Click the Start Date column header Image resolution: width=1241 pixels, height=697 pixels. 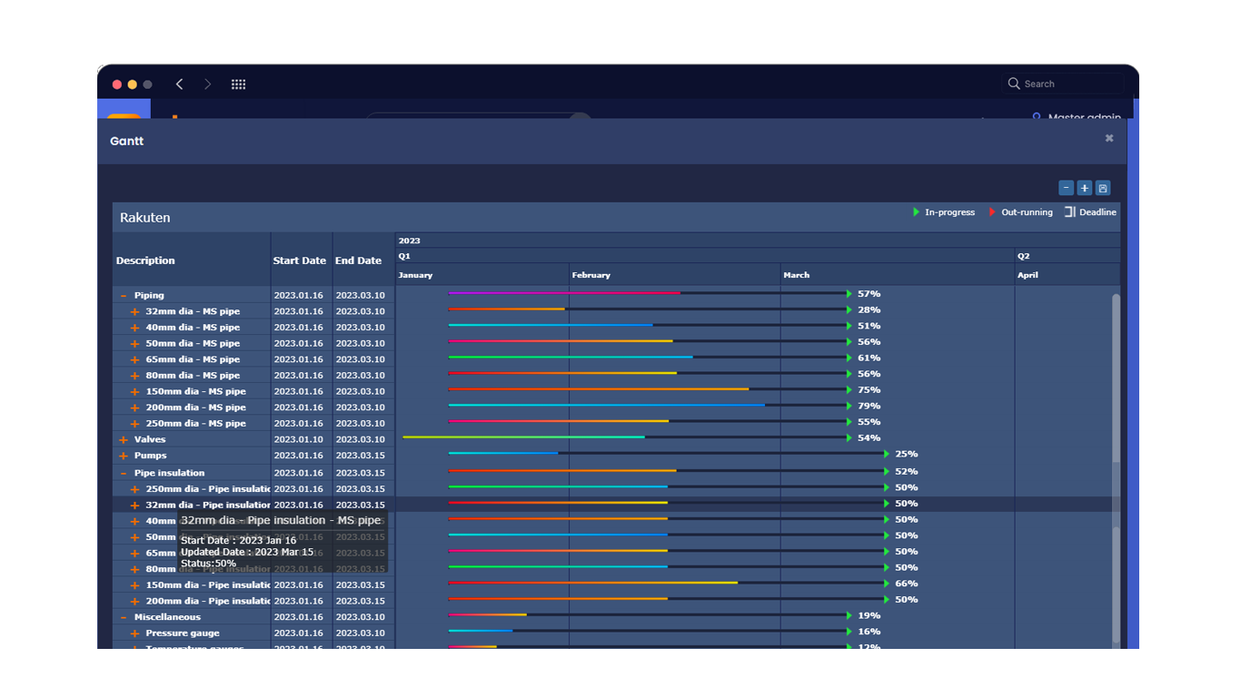299,260
